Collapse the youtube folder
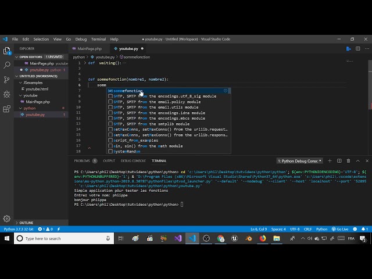 tap(21, 95)
